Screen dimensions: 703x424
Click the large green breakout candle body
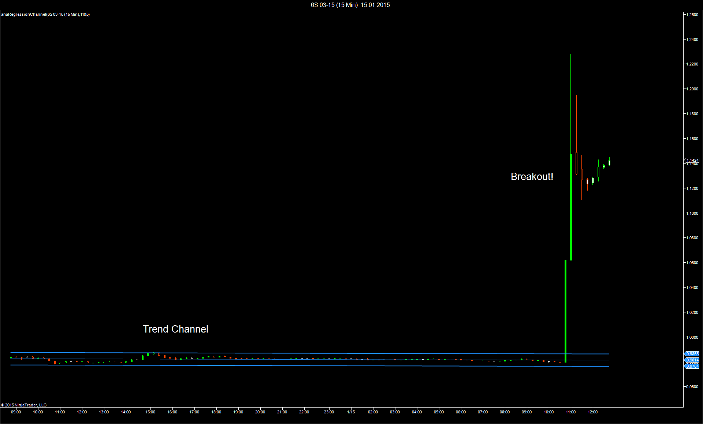(566, 311)
